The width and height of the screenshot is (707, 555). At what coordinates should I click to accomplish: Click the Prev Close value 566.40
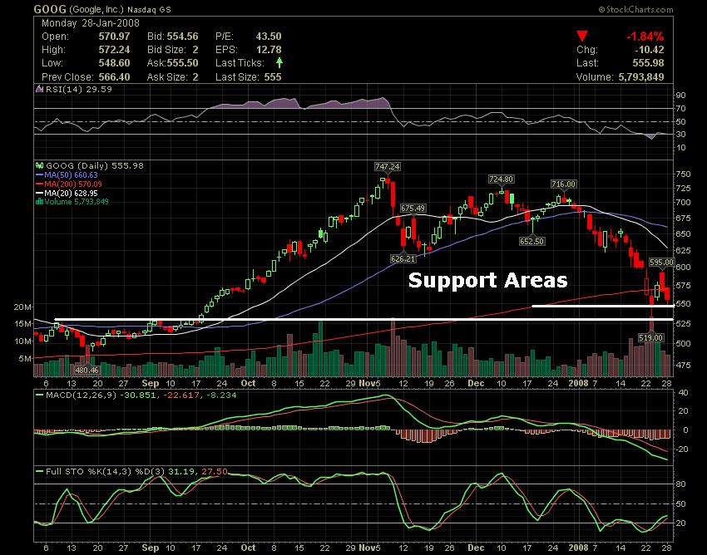tap(114, 77)
